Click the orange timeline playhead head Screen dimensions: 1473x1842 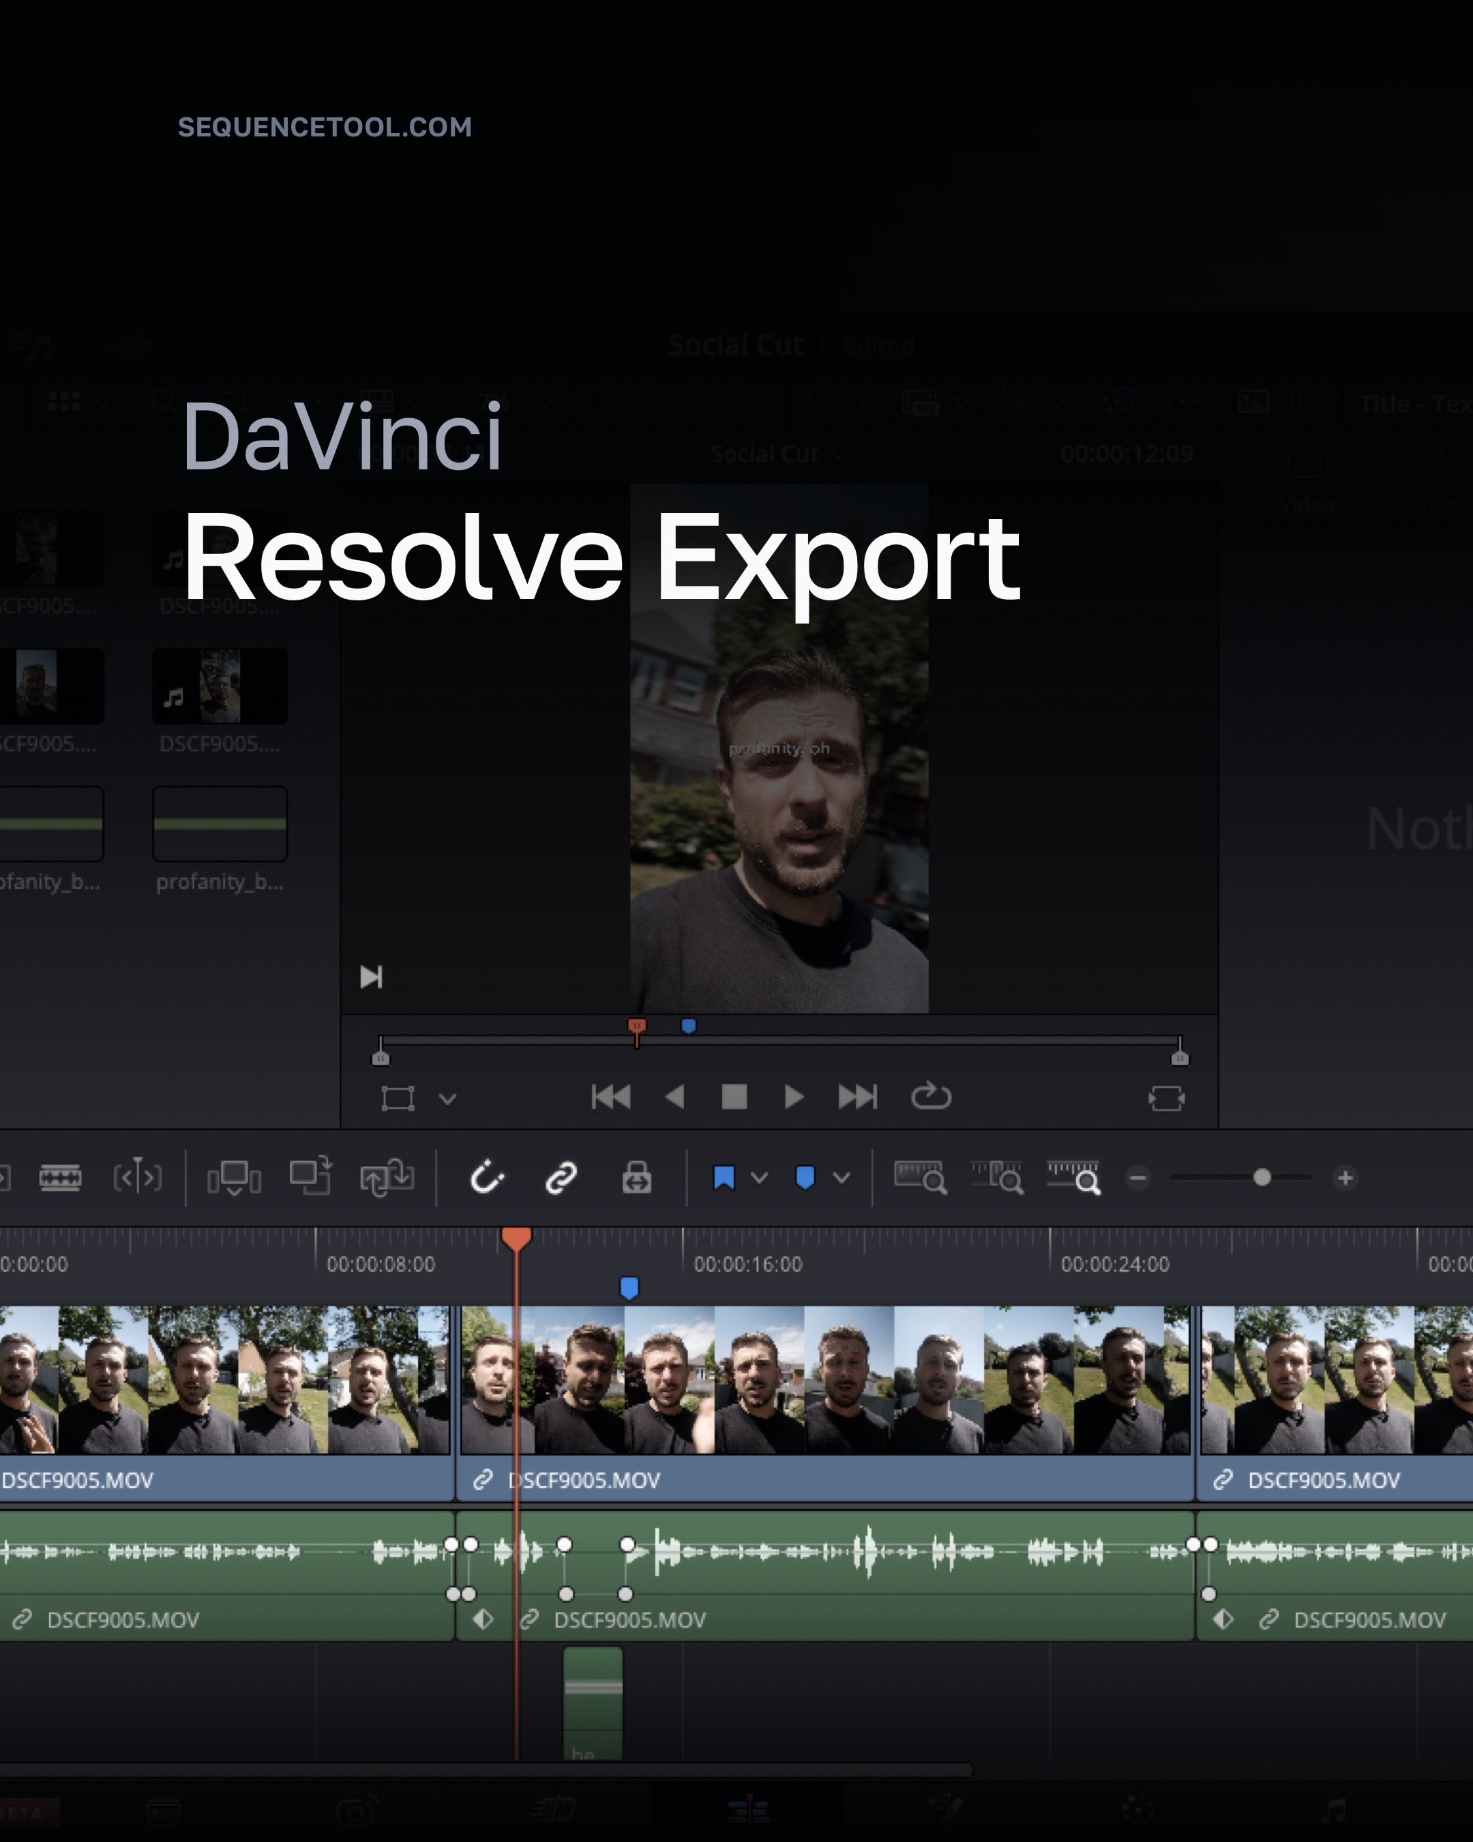click(x=517, y=1239)
